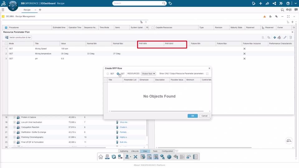Open the tag icon beside search bar
Image resolution: width=299 pixels, height=168 pixels.
pyautogui.click(x=170, y=3)
